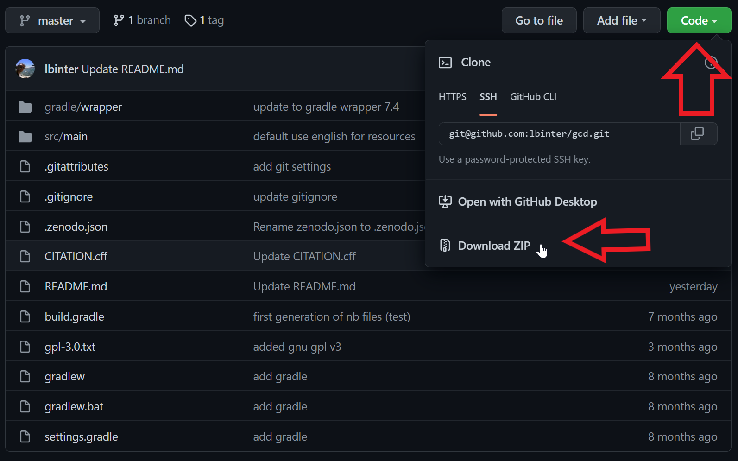Image resolution: width=738 pixels, height=461 pixels.
Task: Copy the clone URL to clipboard
Action: 699,134
